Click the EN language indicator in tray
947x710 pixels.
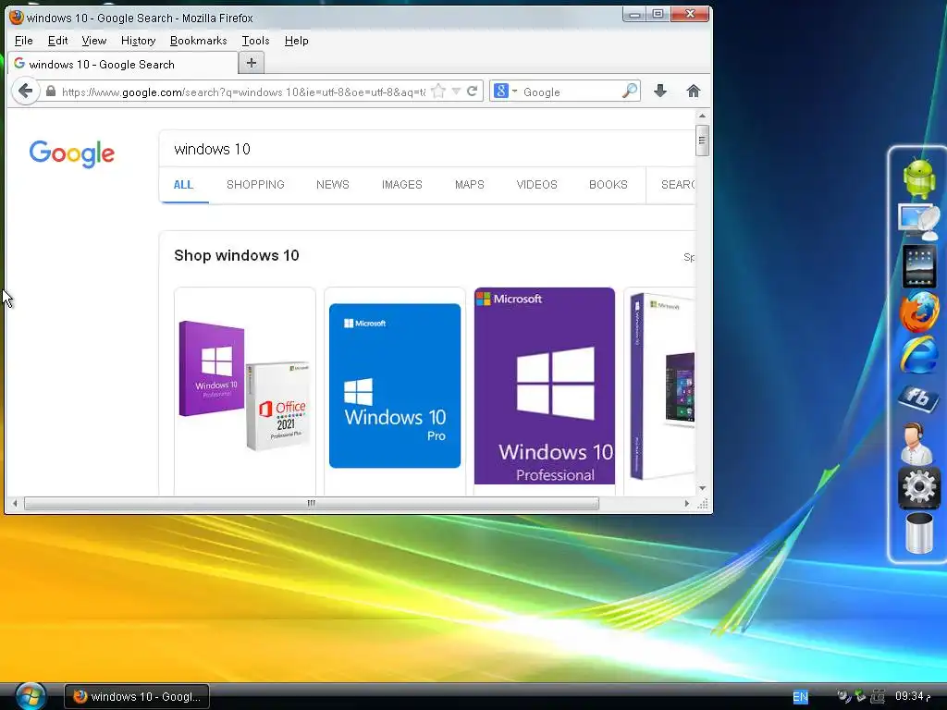point(800,697)
